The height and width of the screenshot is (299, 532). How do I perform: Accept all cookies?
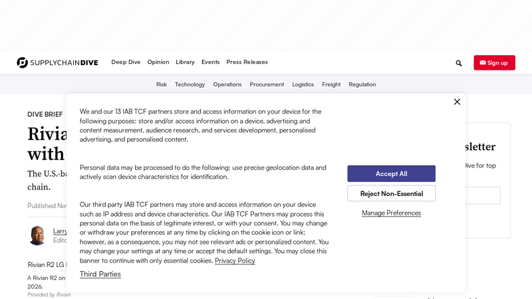pyautogui.click(x=391, y=173)
